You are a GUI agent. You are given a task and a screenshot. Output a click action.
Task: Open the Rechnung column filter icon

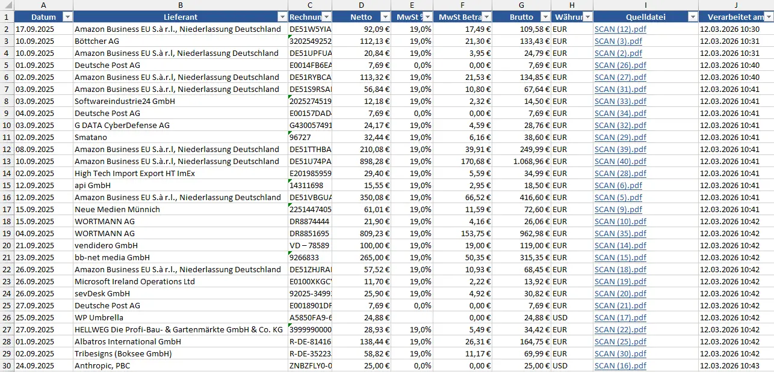(325, 17)
